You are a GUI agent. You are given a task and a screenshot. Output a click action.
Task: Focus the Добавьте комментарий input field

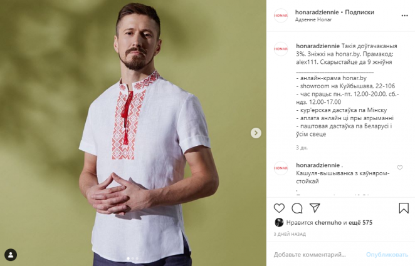pos(310,255)
